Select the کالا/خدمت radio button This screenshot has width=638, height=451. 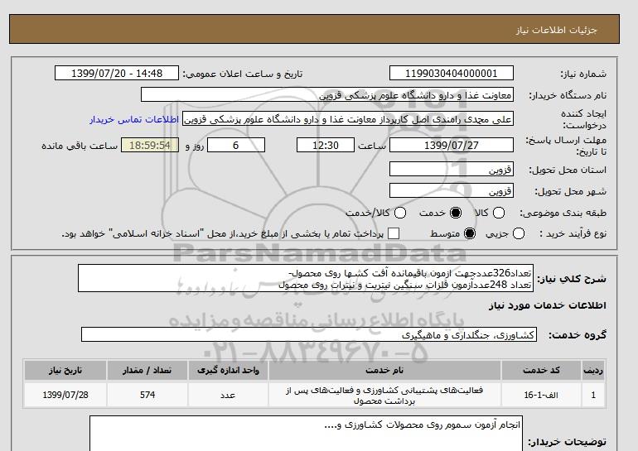[x=400, y=213]
